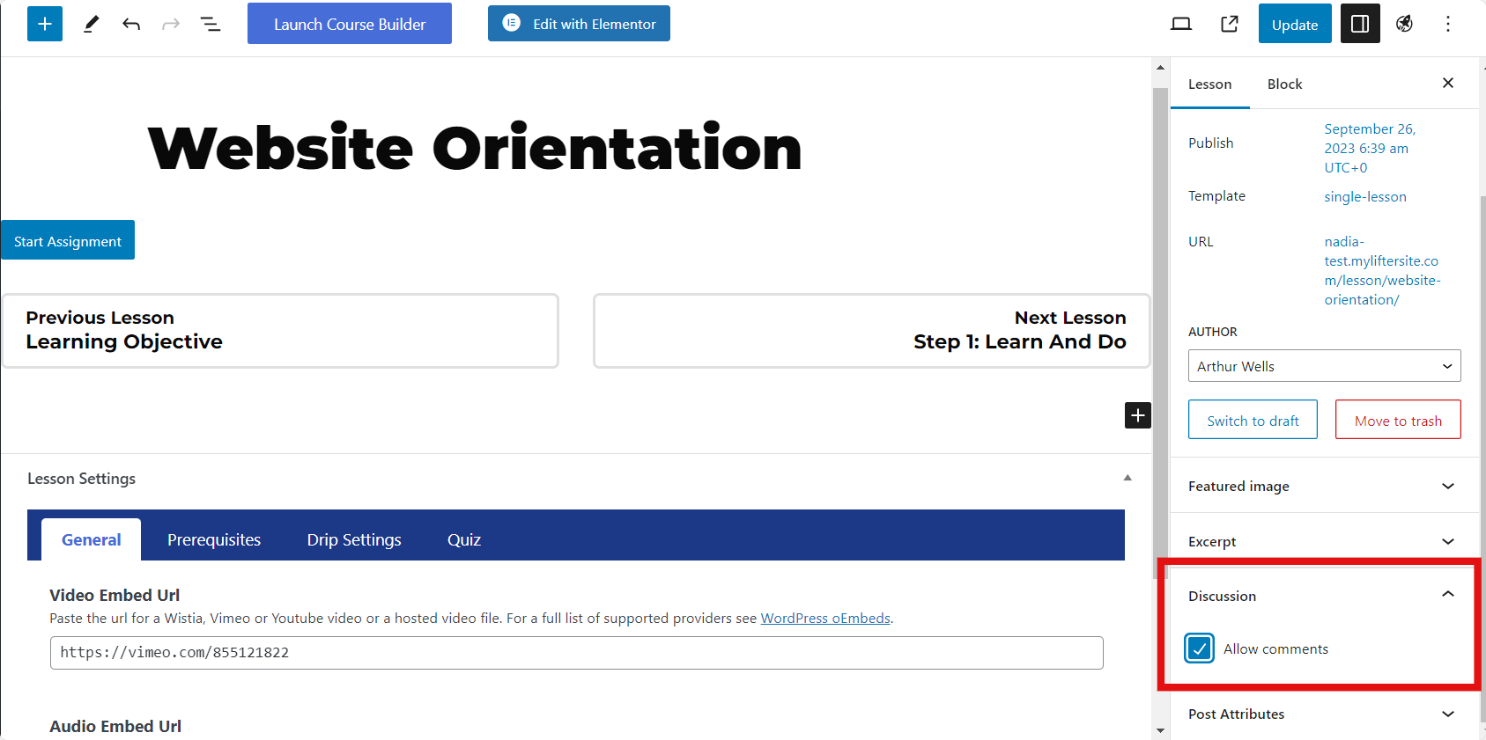Select the Tools pencil icon
The image size is (1486, 740).
coord(91,24)
